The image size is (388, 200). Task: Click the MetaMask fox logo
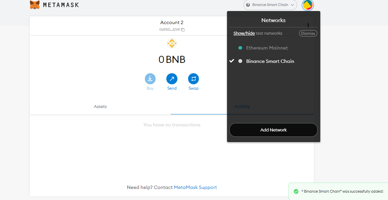click(35, 5)
